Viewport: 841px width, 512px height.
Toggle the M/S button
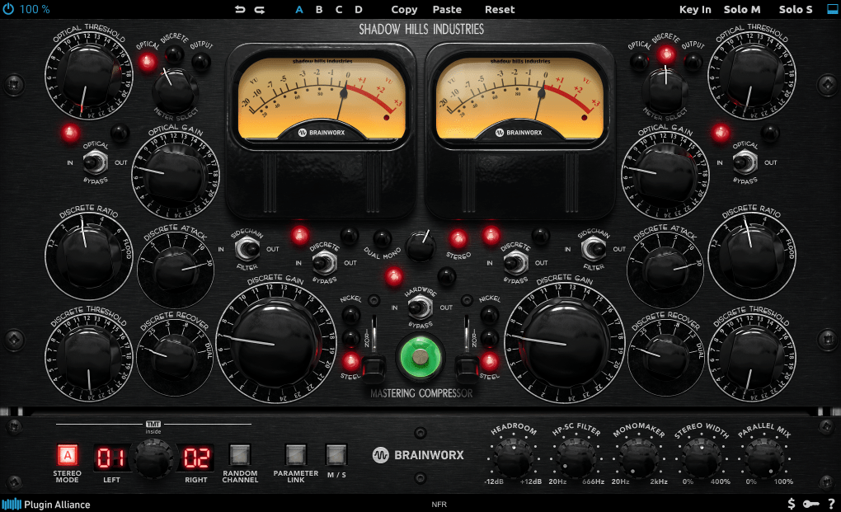(336, 454)
